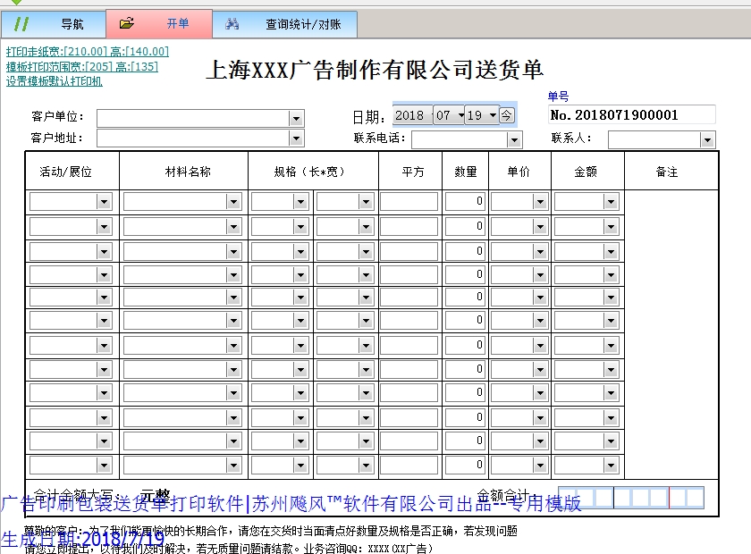Open the 联系电话 dropdown list
The image size is (751, 554).
click(x=514, y=140)
